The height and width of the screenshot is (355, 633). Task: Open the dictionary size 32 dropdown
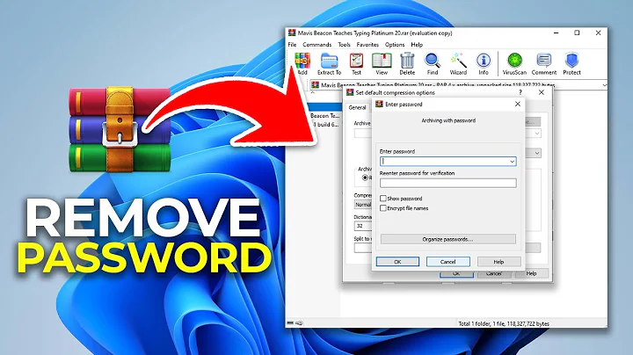coord(363,226)
